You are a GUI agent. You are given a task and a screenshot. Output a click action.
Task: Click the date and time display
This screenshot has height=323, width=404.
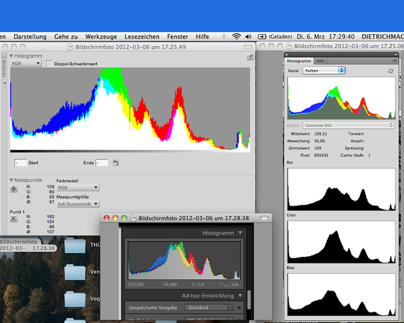(325, 37)
